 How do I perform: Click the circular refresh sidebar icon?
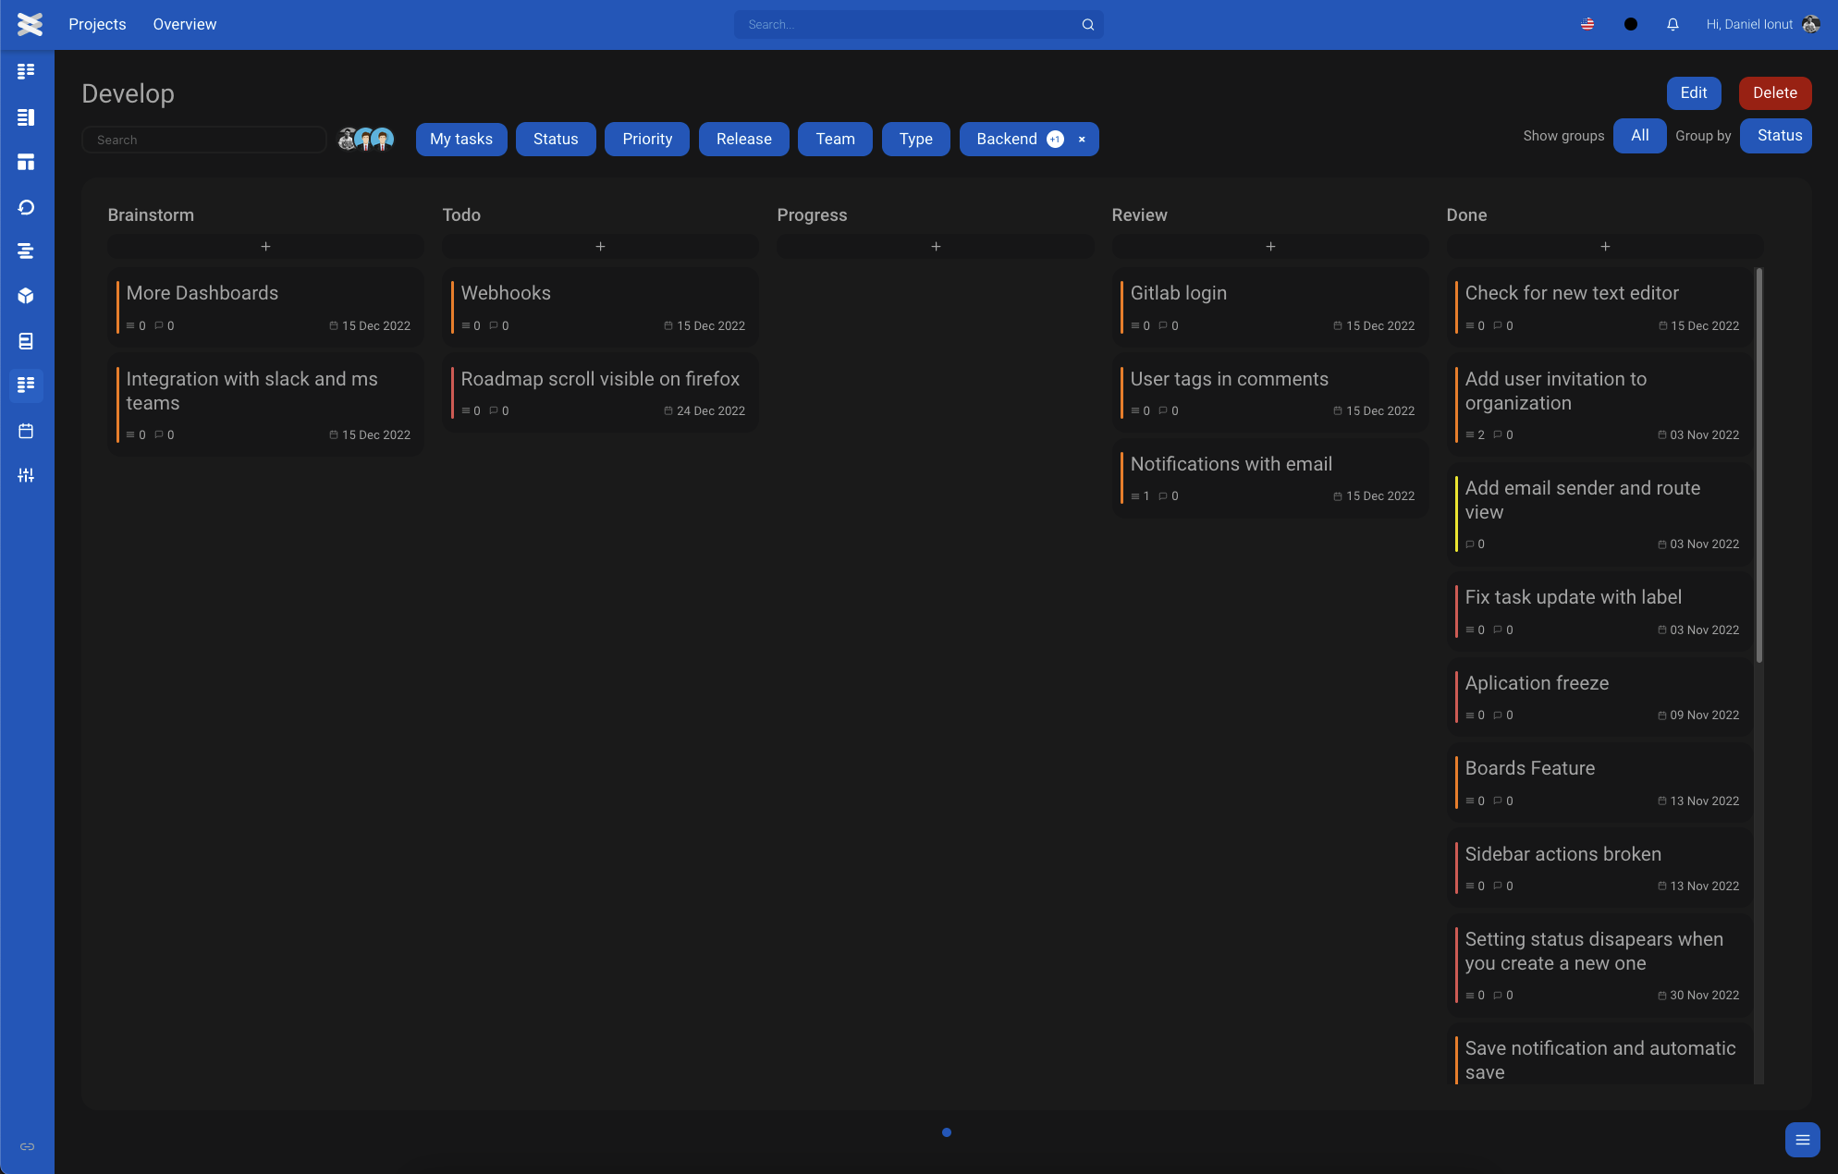coord(26,207)
